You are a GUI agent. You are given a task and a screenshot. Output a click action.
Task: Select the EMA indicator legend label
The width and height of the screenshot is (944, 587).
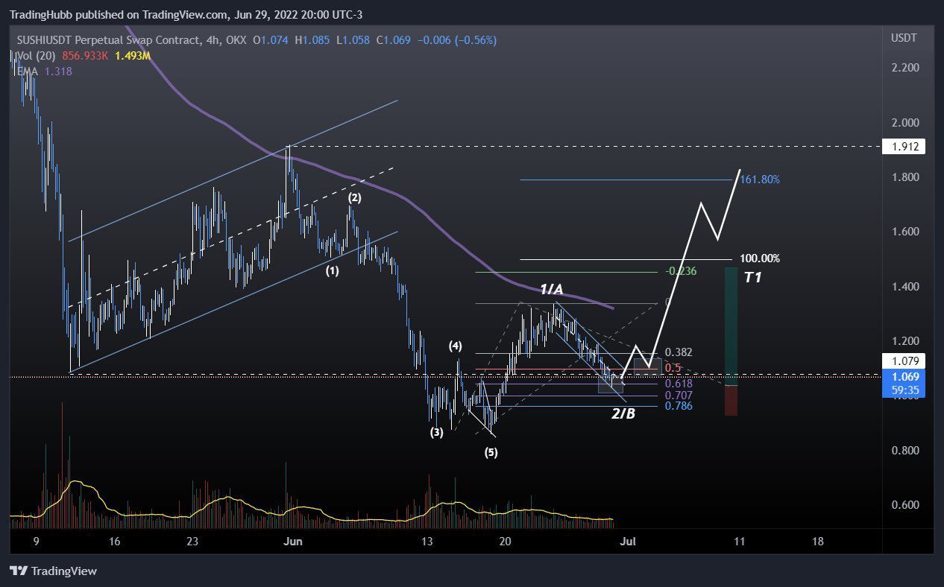click(28, 71)
